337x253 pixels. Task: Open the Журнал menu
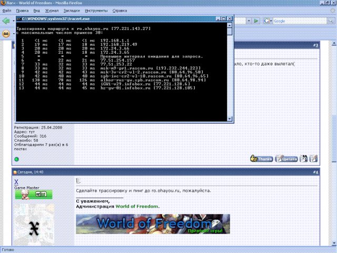[x=52, y=11]
